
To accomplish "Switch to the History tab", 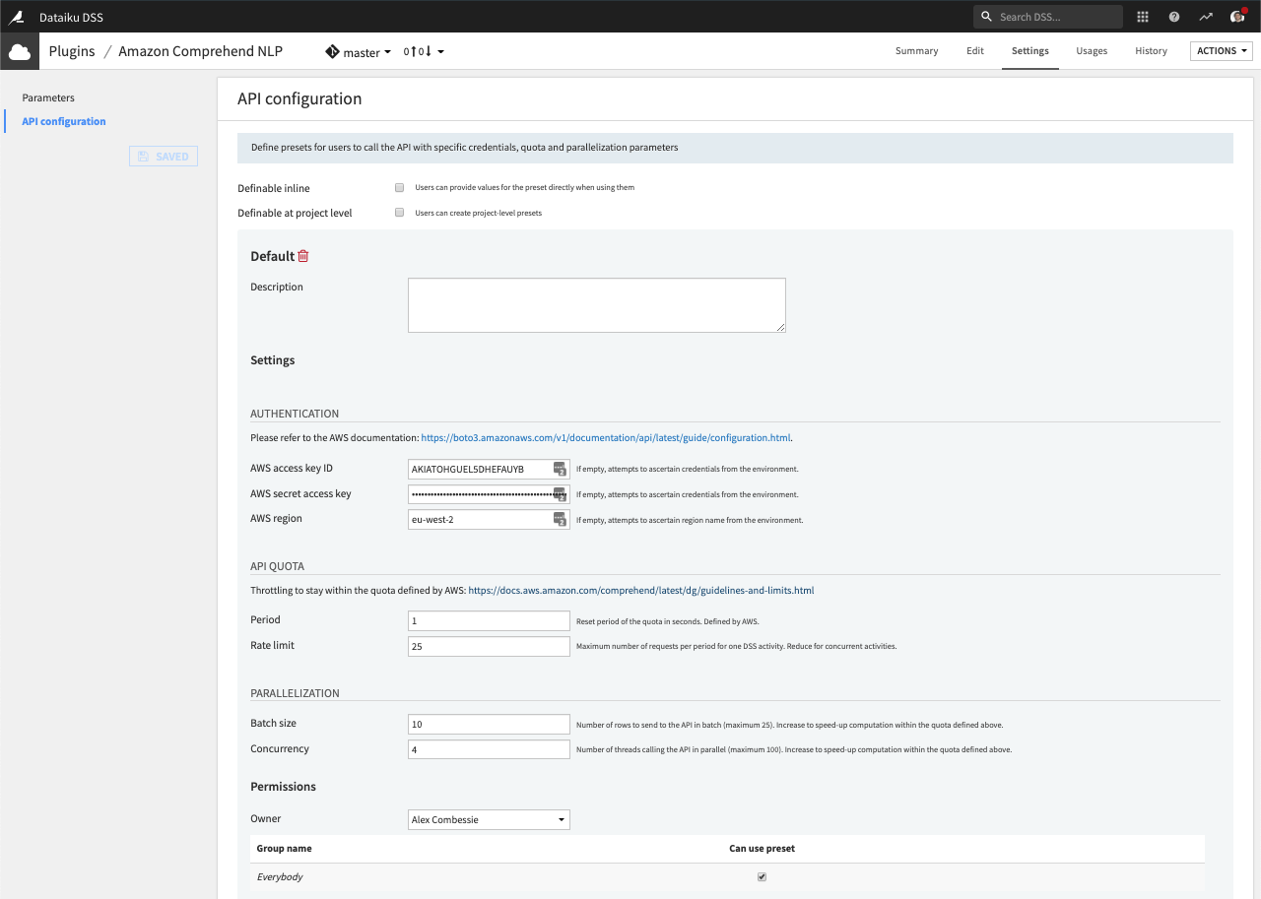I will click(1151, 50).
